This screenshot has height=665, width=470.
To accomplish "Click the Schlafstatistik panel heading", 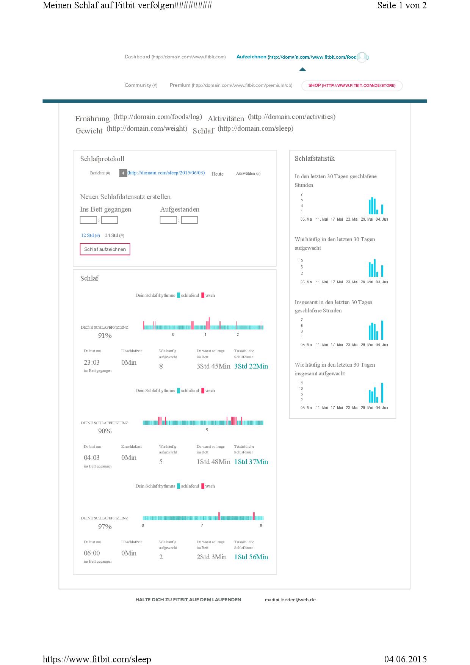I will point(315,158).
